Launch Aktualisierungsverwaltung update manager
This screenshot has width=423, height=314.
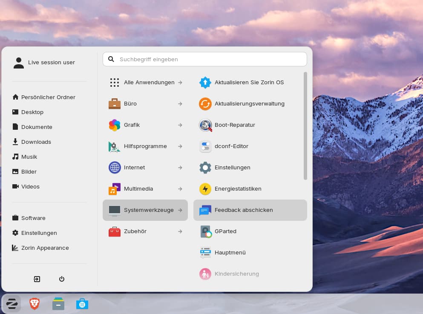(x=250, y=104)
